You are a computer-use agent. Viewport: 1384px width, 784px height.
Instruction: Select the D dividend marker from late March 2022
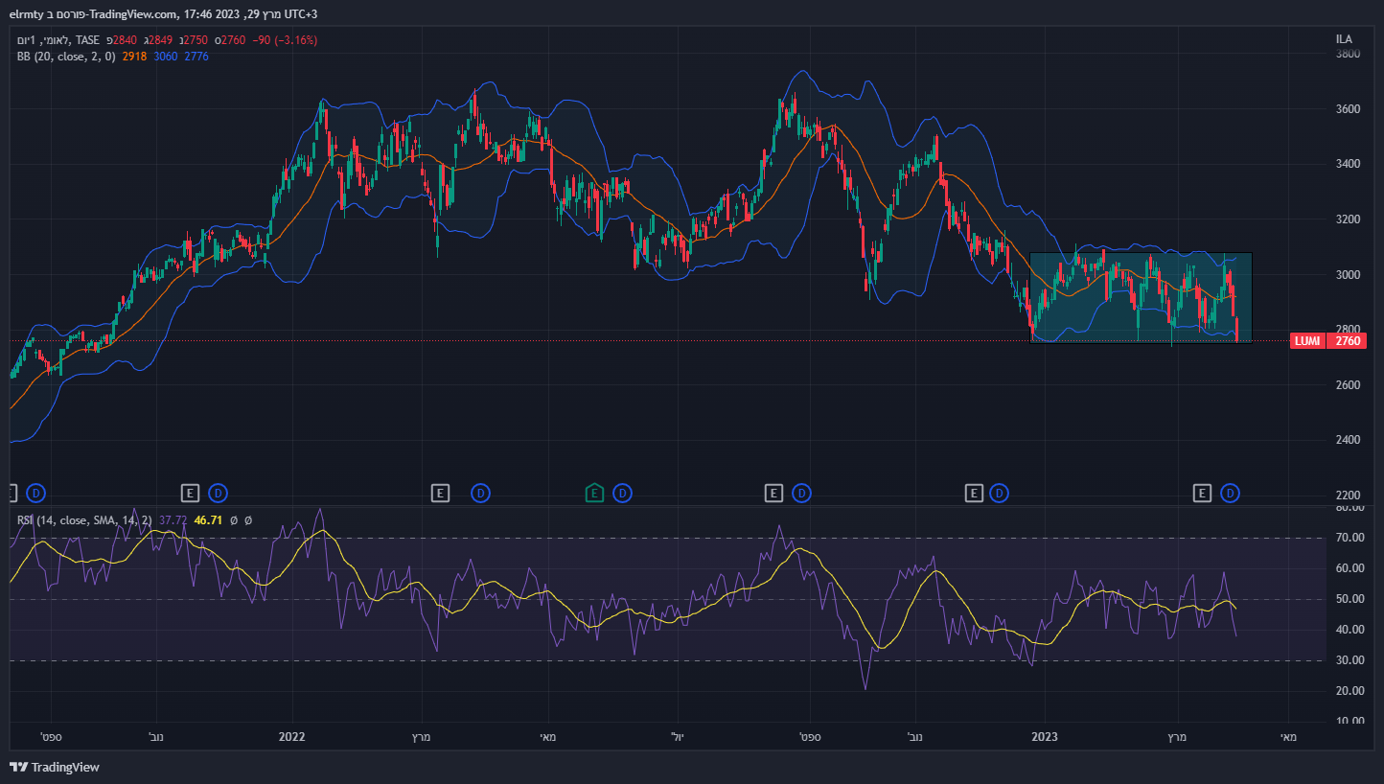(480, 493)
